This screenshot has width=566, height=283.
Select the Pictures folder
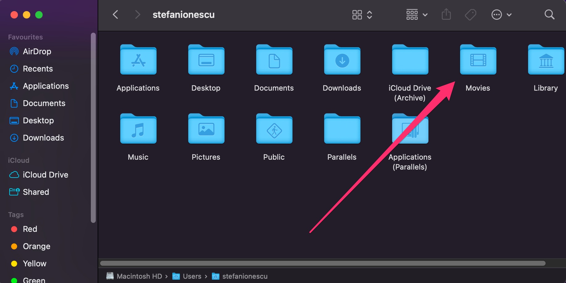pyautogui.click(x=206, y=129)
